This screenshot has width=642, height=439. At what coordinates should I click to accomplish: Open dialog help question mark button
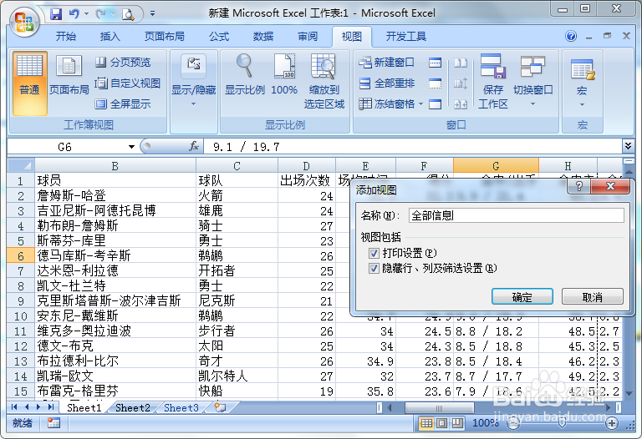578,186
